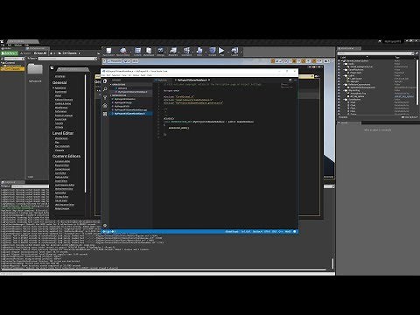Click the Build icon in Unreal toolbar
The height and width of the screenshot is (315, 420).
(x=199, y=52)
